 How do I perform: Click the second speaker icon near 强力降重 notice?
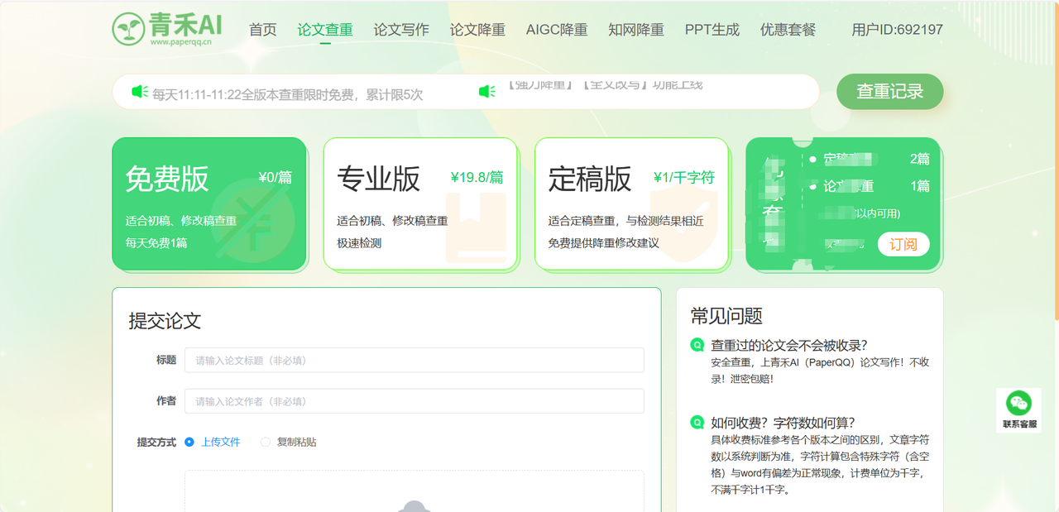[487, 92]
